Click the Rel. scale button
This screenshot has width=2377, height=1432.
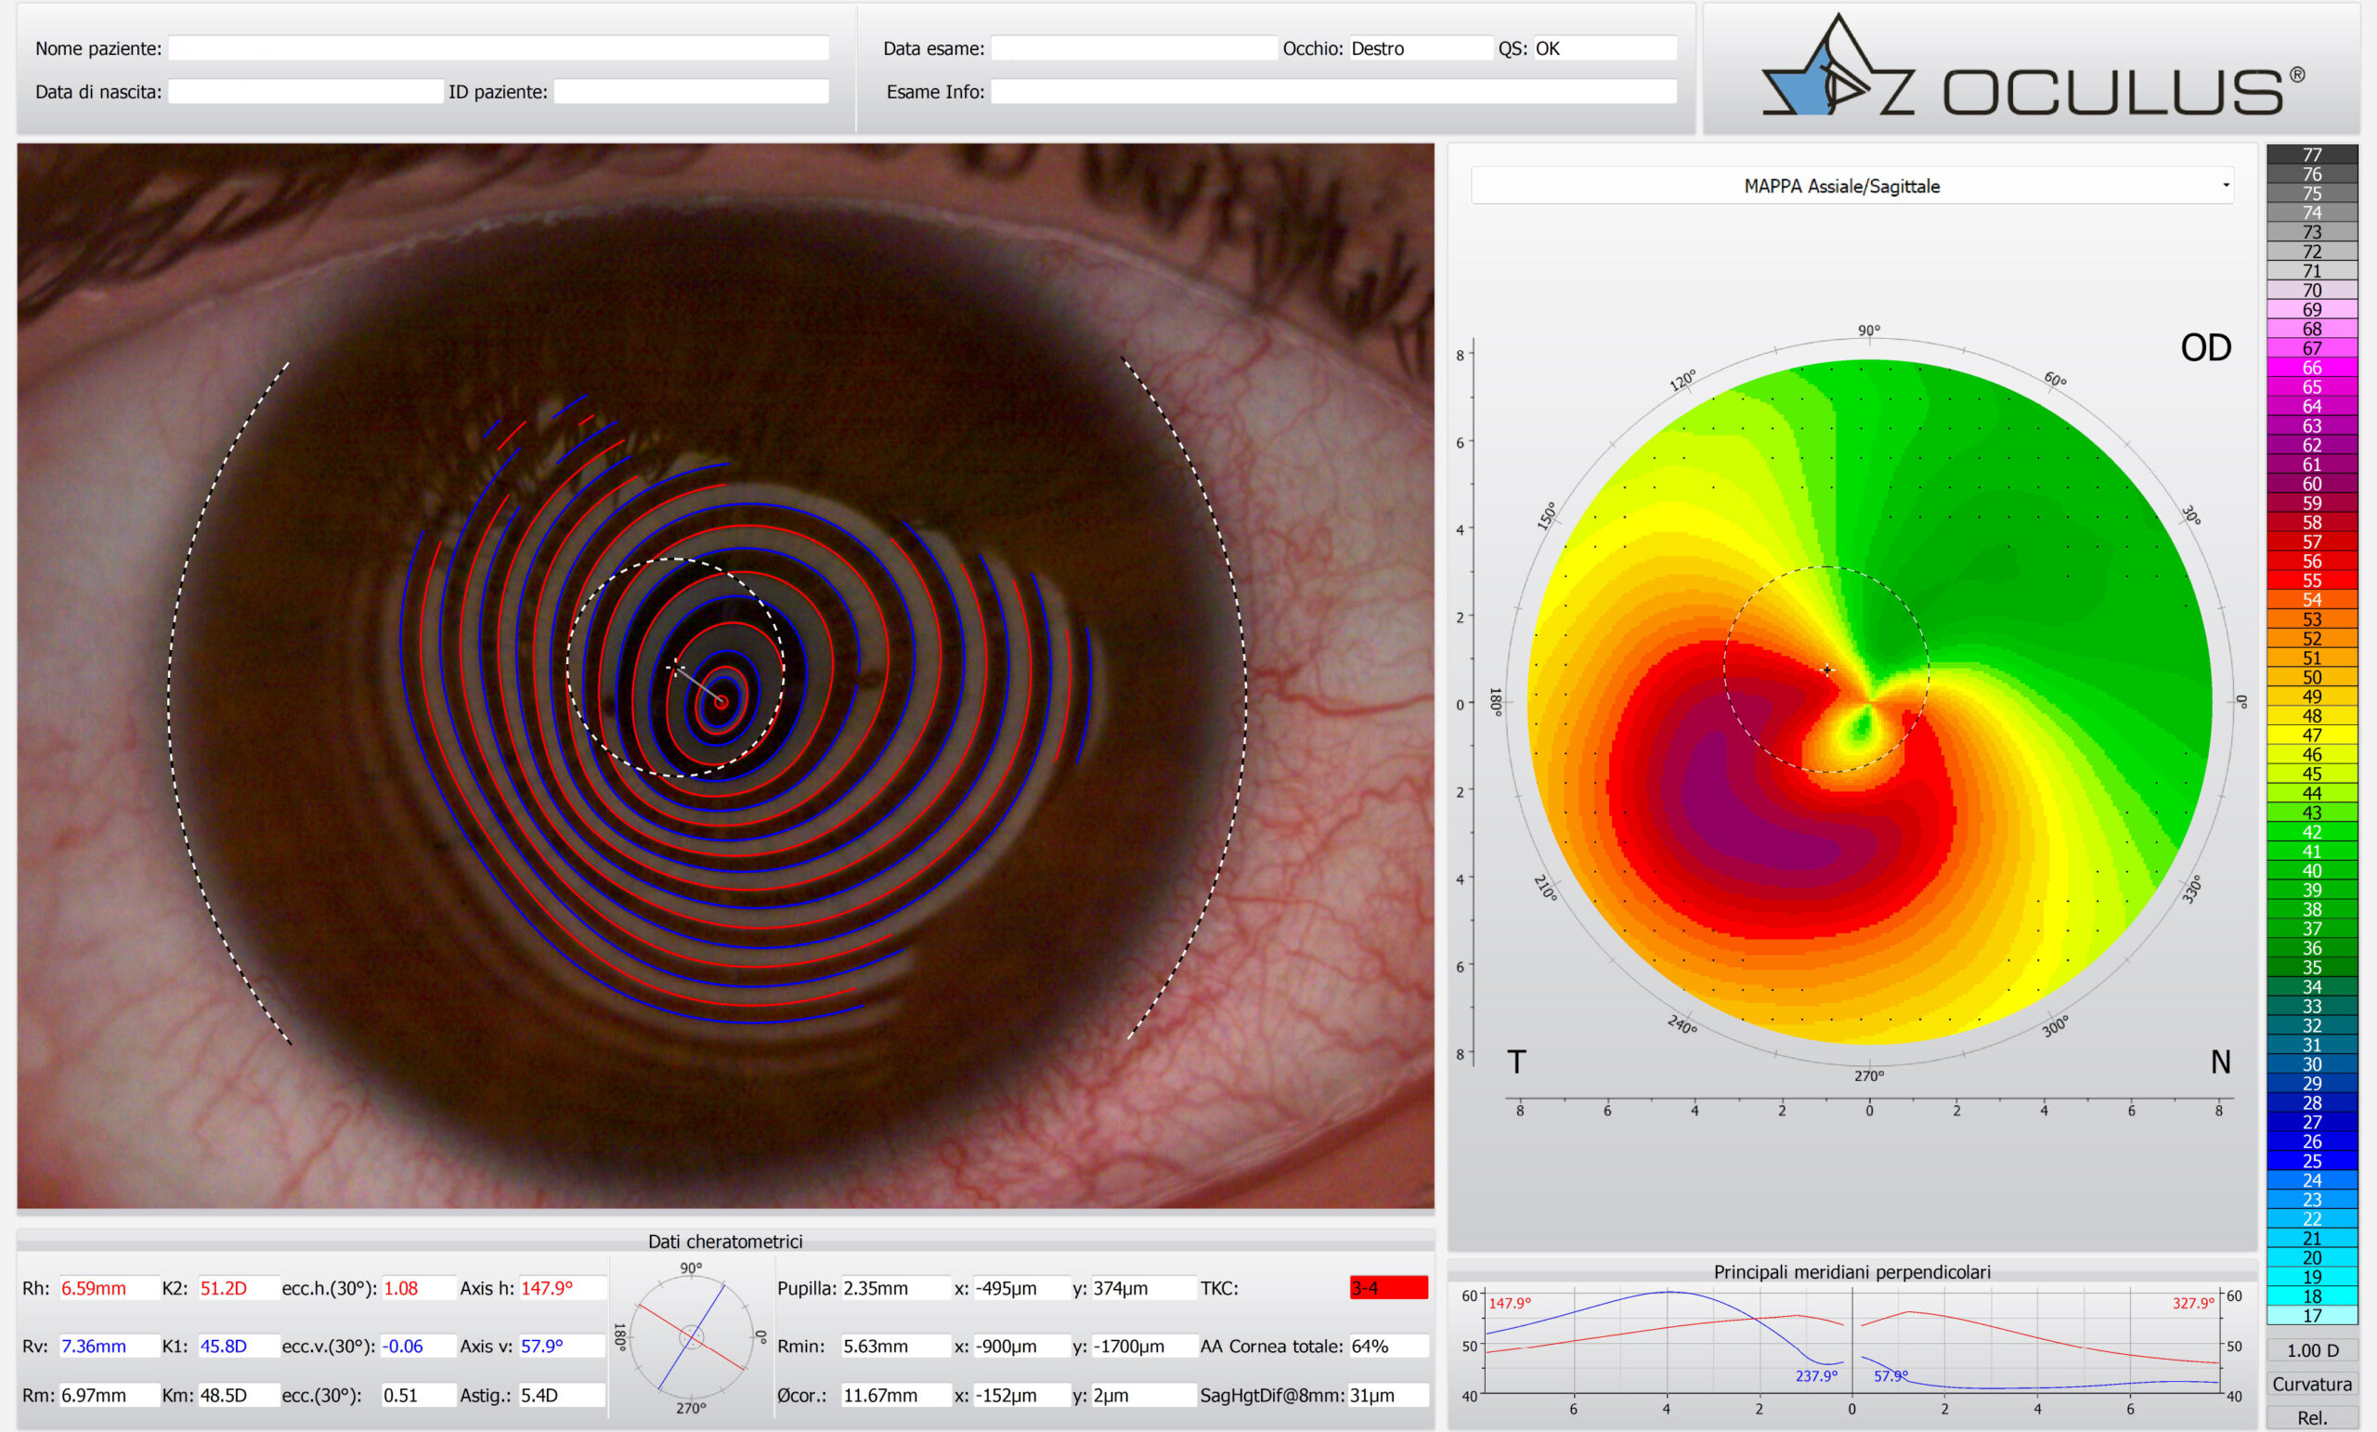pos(2311,1417)
